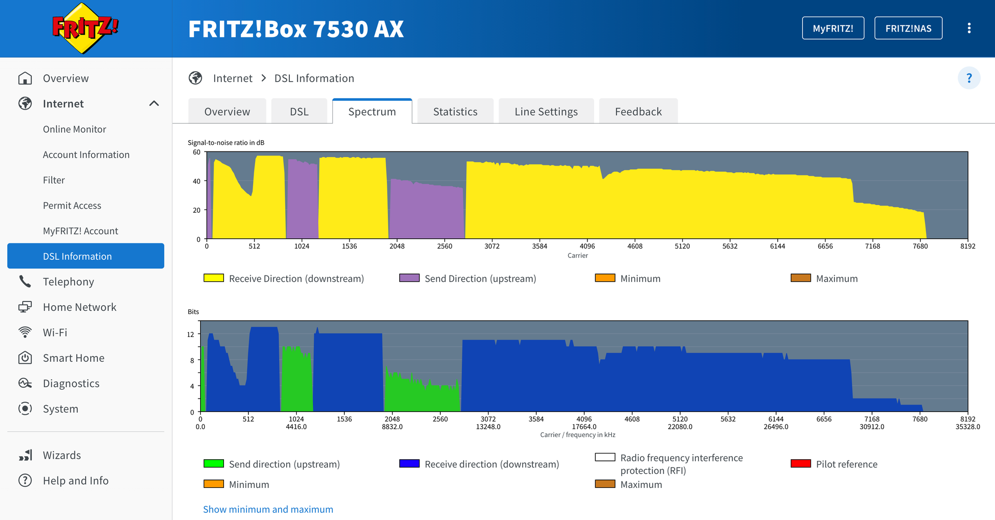Expand the Wizards sidebar entry
The width and height of the screenshot is (995, 520).
62,455
